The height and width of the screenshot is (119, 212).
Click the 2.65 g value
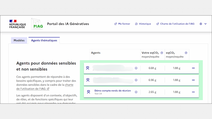[152, 92]
